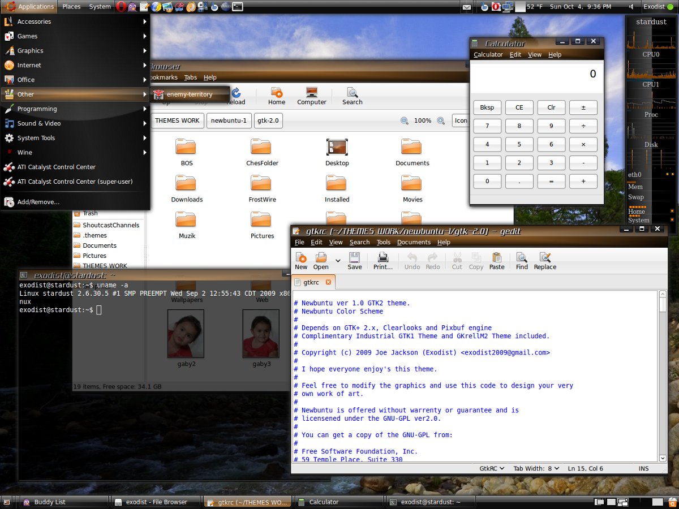Viewport: 679px width, 509px height.
Task: Click the 7 key on Calculator
Action: 487,126
